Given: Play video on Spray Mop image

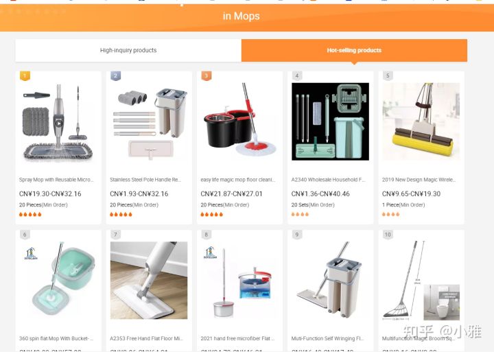Looking at the screenshot, I should point(58,124).
